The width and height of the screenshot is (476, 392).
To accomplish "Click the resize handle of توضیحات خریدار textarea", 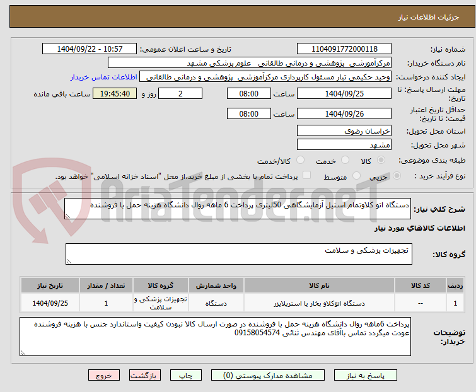I will [23, 352].
